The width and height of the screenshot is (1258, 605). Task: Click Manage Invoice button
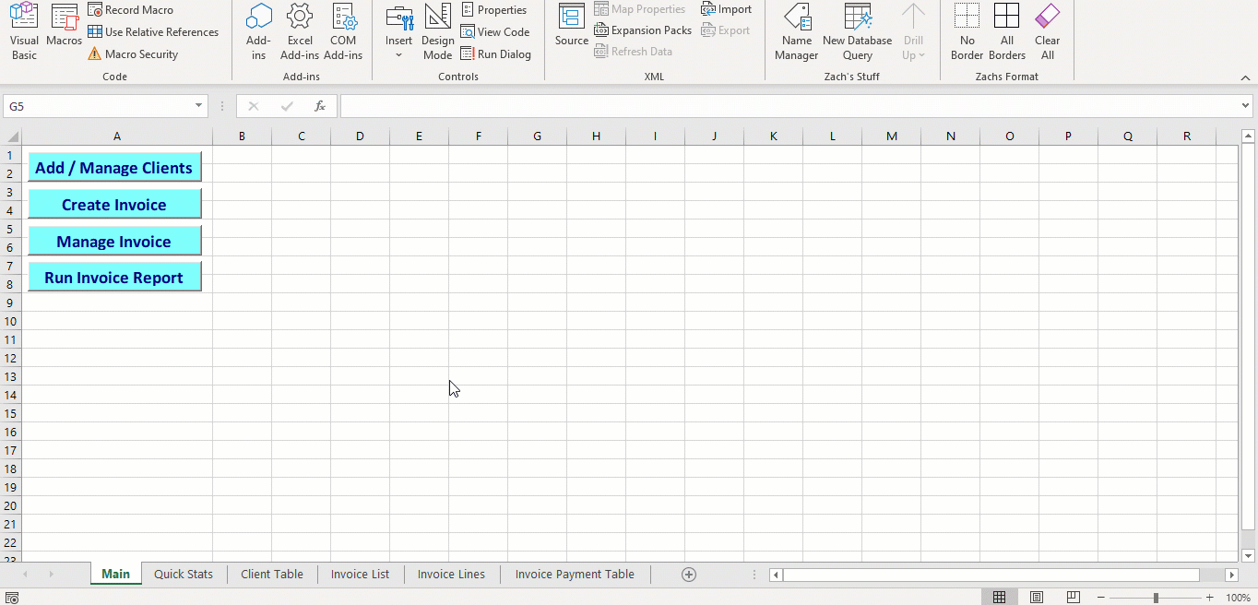tap(114, 242)
